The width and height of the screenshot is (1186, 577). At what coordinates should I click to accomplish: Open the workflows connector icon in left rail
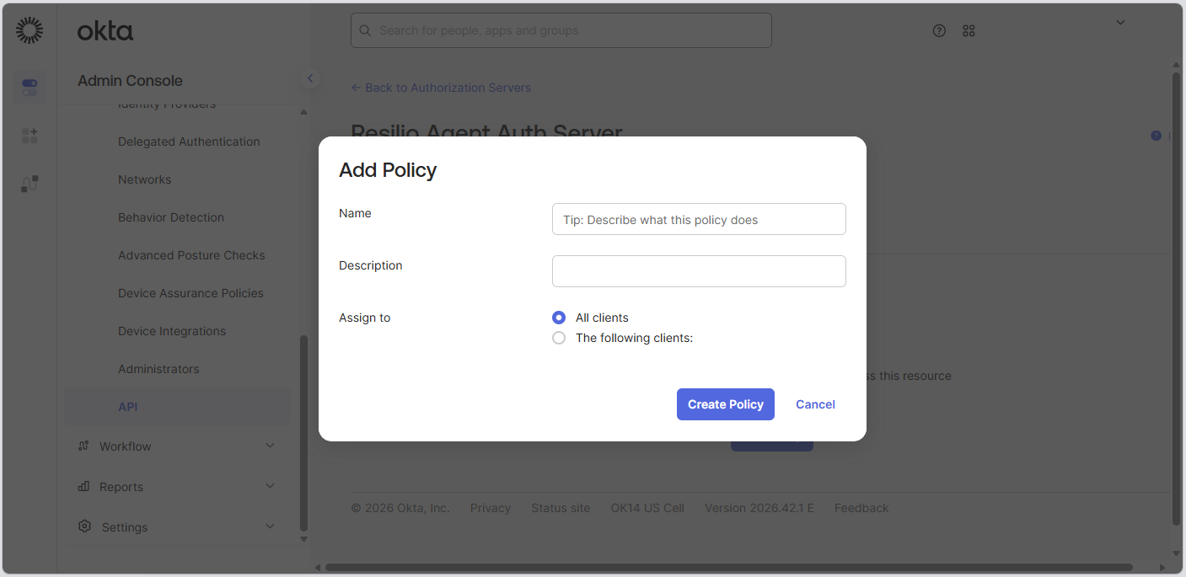pyautogui.click(x=30, y=184)
